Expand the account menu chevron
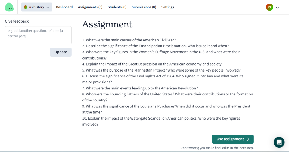 [x=278, y=7]
